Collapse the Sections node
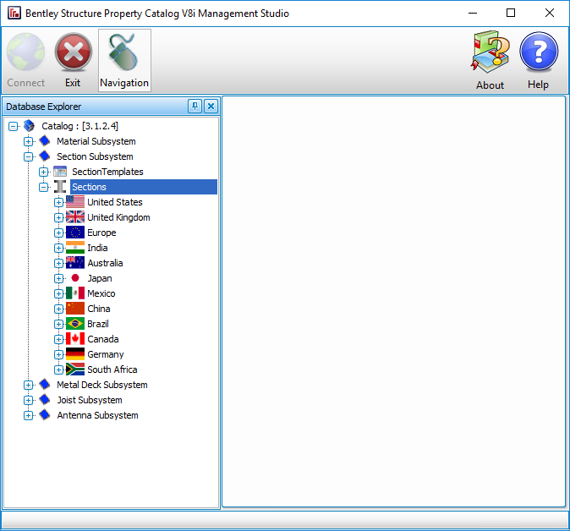The image size is (570, 531). pos(44,187)
